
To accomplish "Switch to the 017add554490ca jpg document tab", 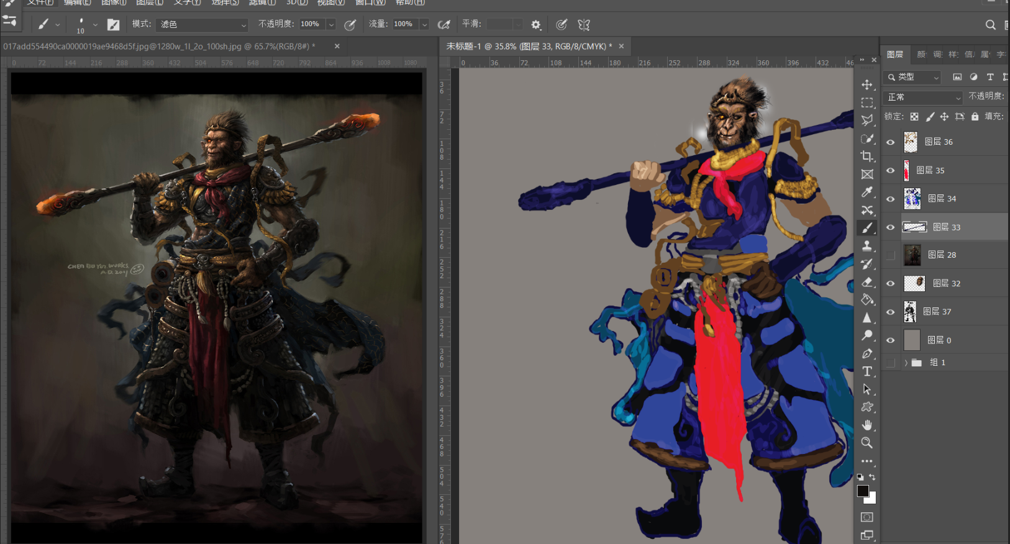I will tap(158, 47).
